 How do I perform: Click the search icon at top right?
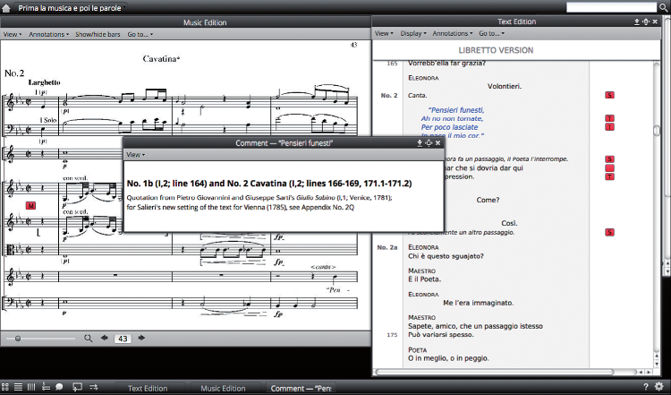(662, 7)
